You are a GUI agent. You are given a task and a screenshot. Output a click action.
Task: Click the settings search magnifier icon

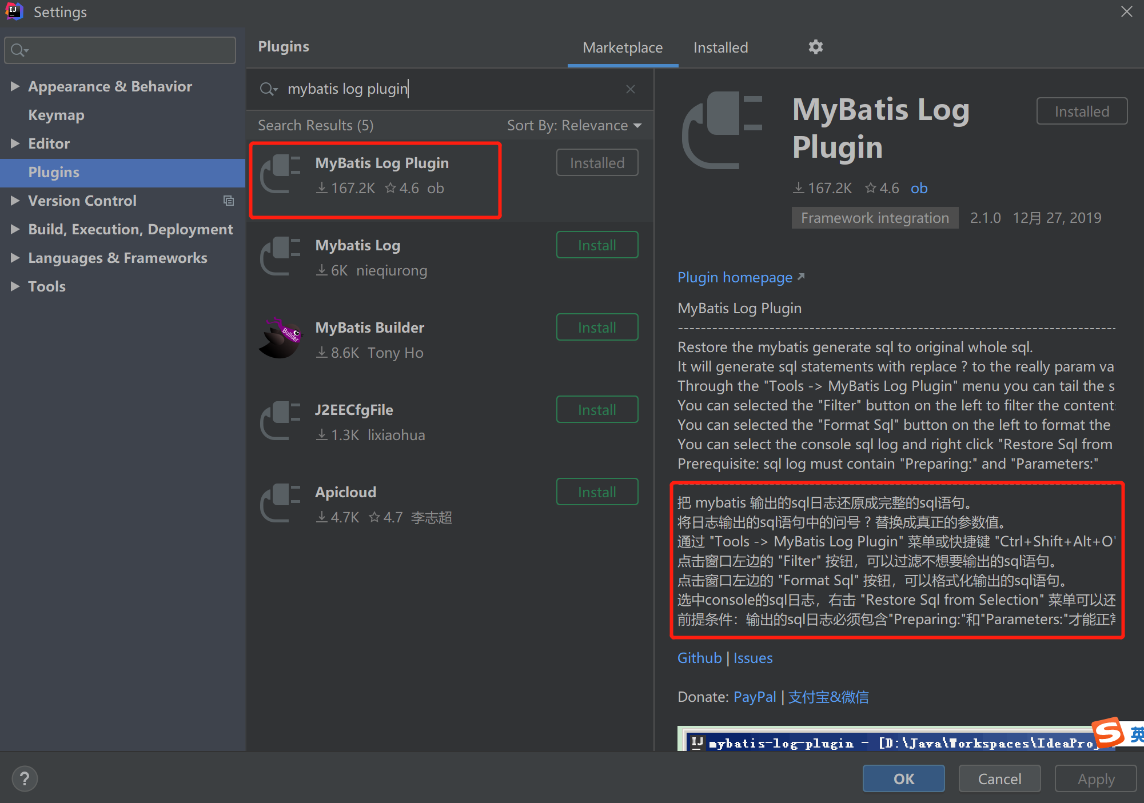pyautogui.click(x=19, y=50)
